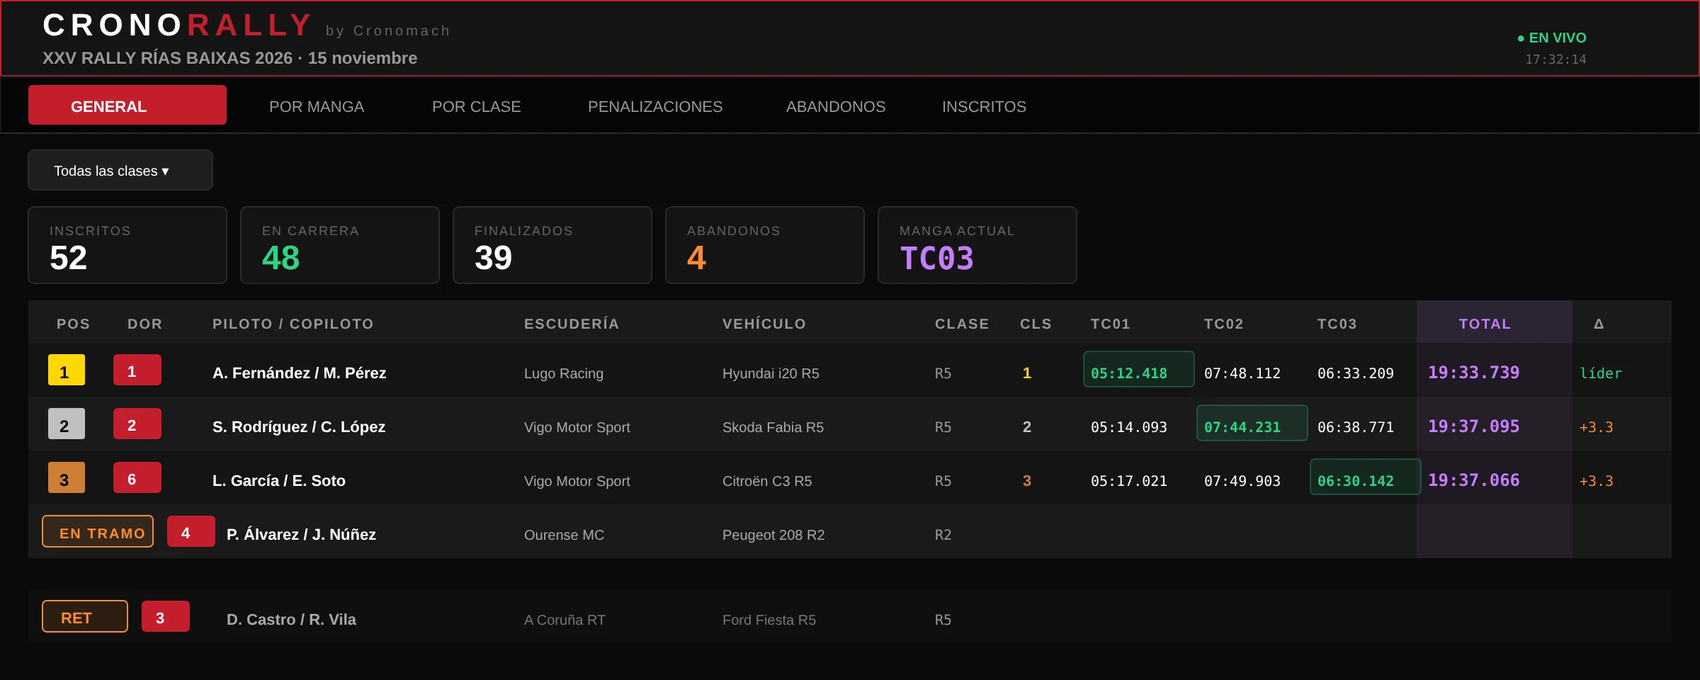1700x680 pixels.
Task: Click the CRONORALLY logo
Action: 177,25
